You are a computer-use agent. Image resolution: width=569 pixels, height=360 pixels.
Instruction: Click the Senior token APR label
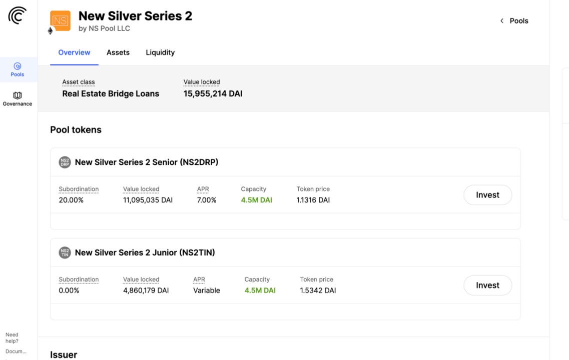click(203, 189)
